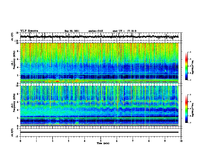The image size is (204, 158).
Task: Click time axis tick label "8"
Action: coord(149,141)
